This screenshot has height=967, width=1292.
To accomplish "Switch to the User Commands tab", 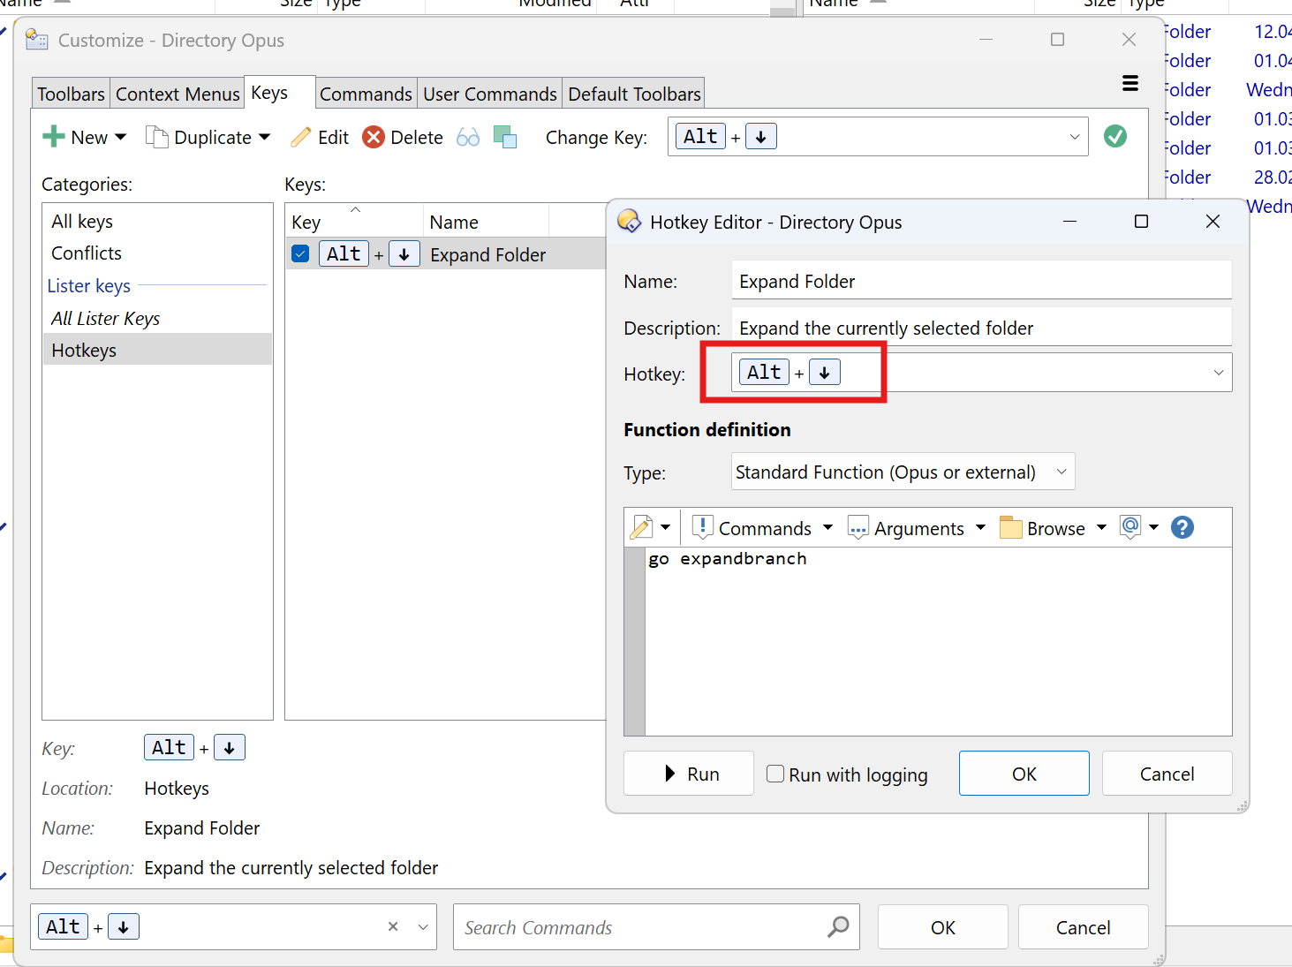I will pyautogui.click(x=490, y=94).
